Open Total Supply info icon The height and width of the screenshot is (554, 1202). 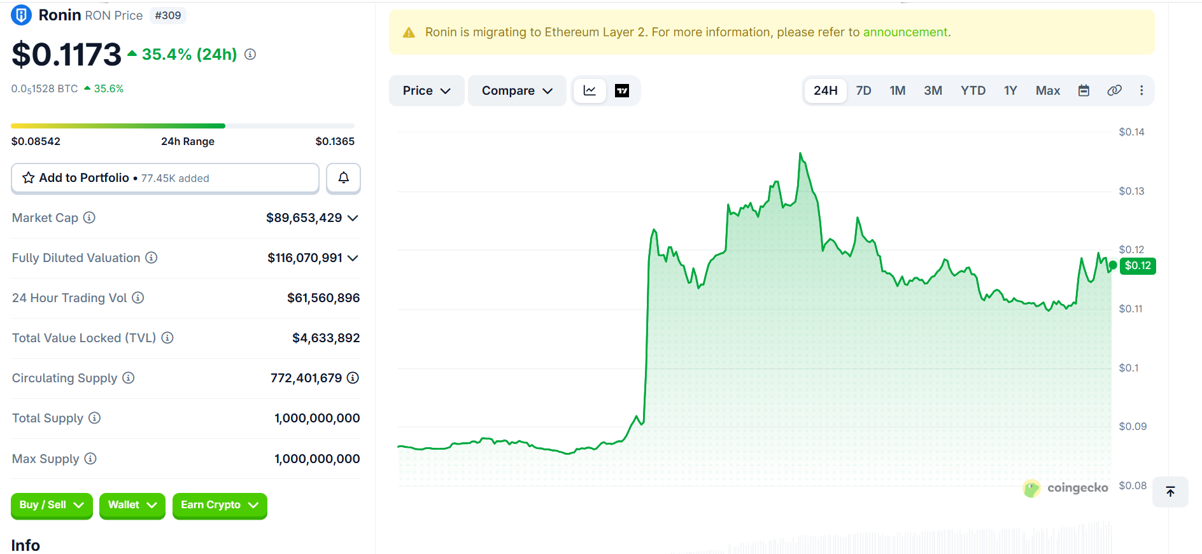(x=95, y=418)
